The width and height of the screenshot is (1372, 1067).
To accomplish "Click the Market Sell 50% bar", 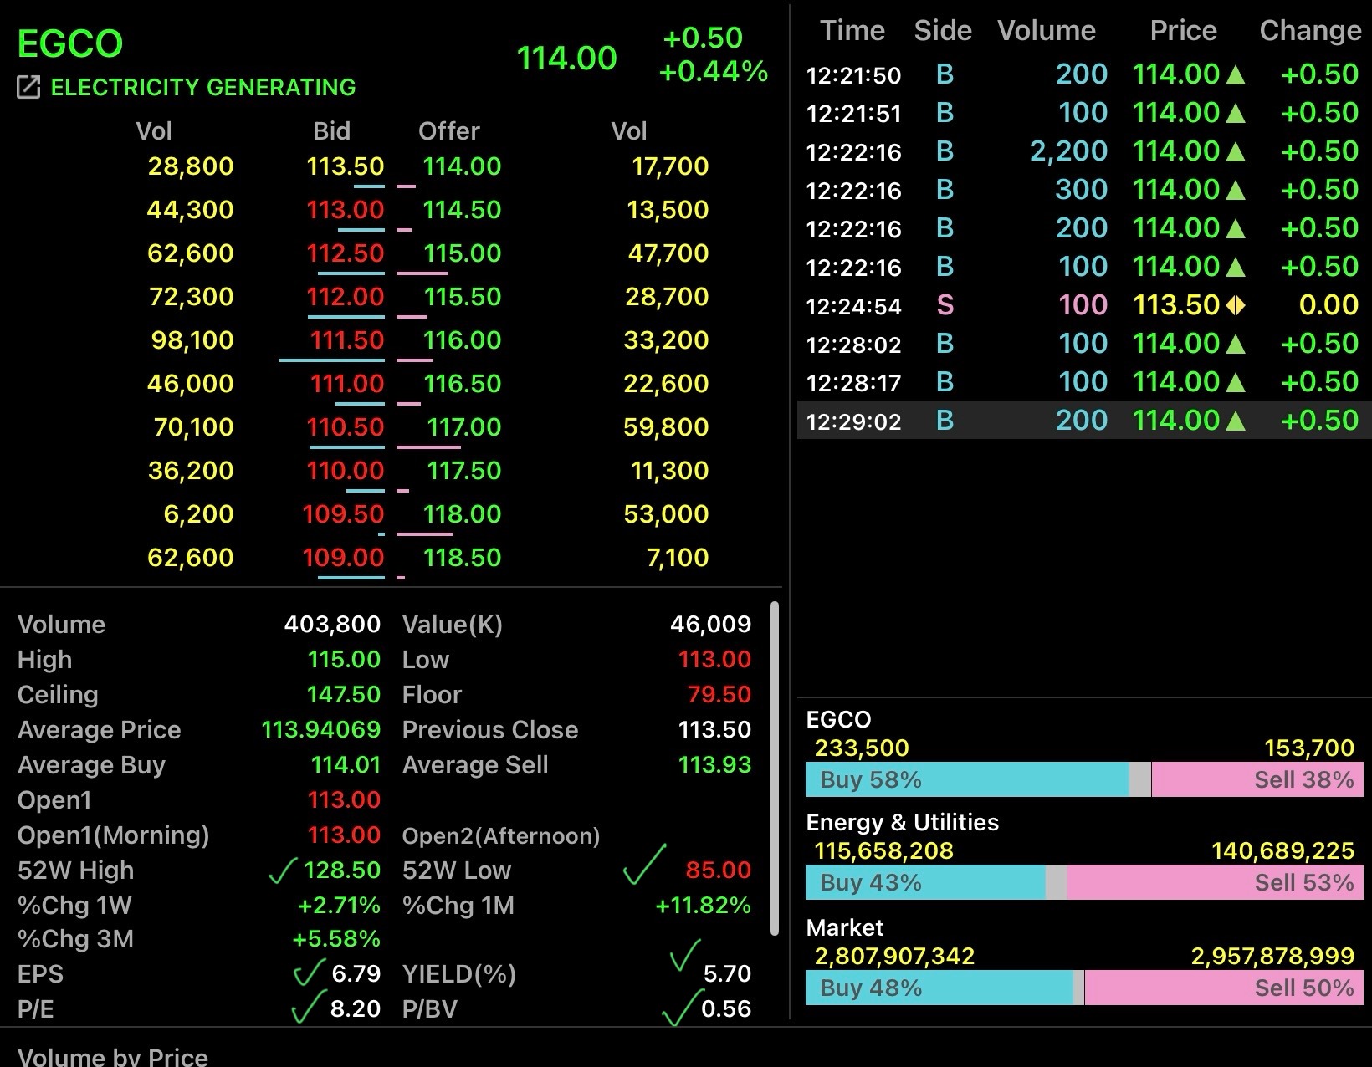I will click(1224, 988).
